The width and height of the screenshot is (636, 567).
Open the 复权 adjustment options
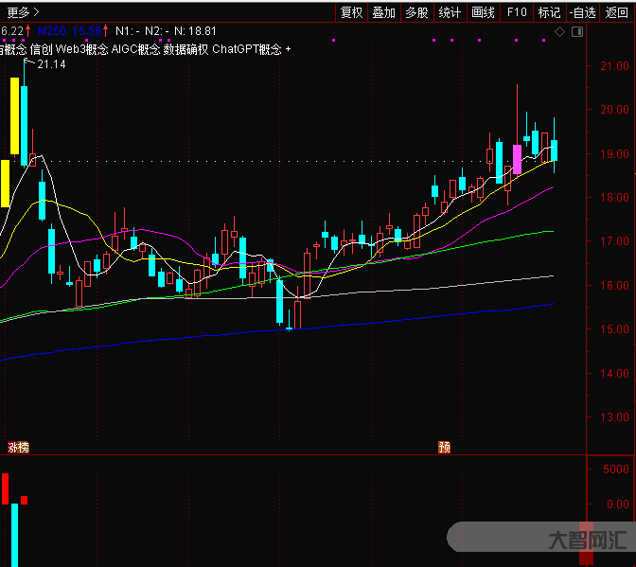click(352, 12)
